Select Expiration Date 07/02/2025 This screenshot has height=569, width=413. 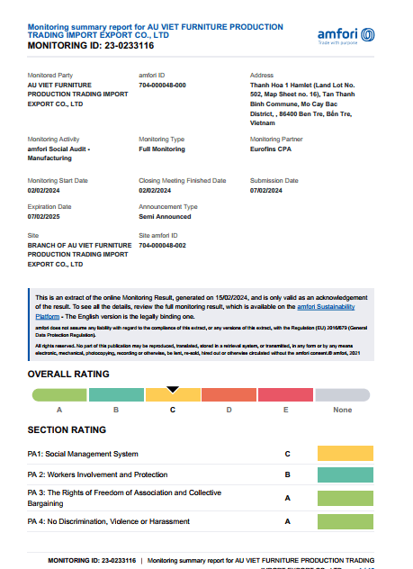(x=43, y=217)
